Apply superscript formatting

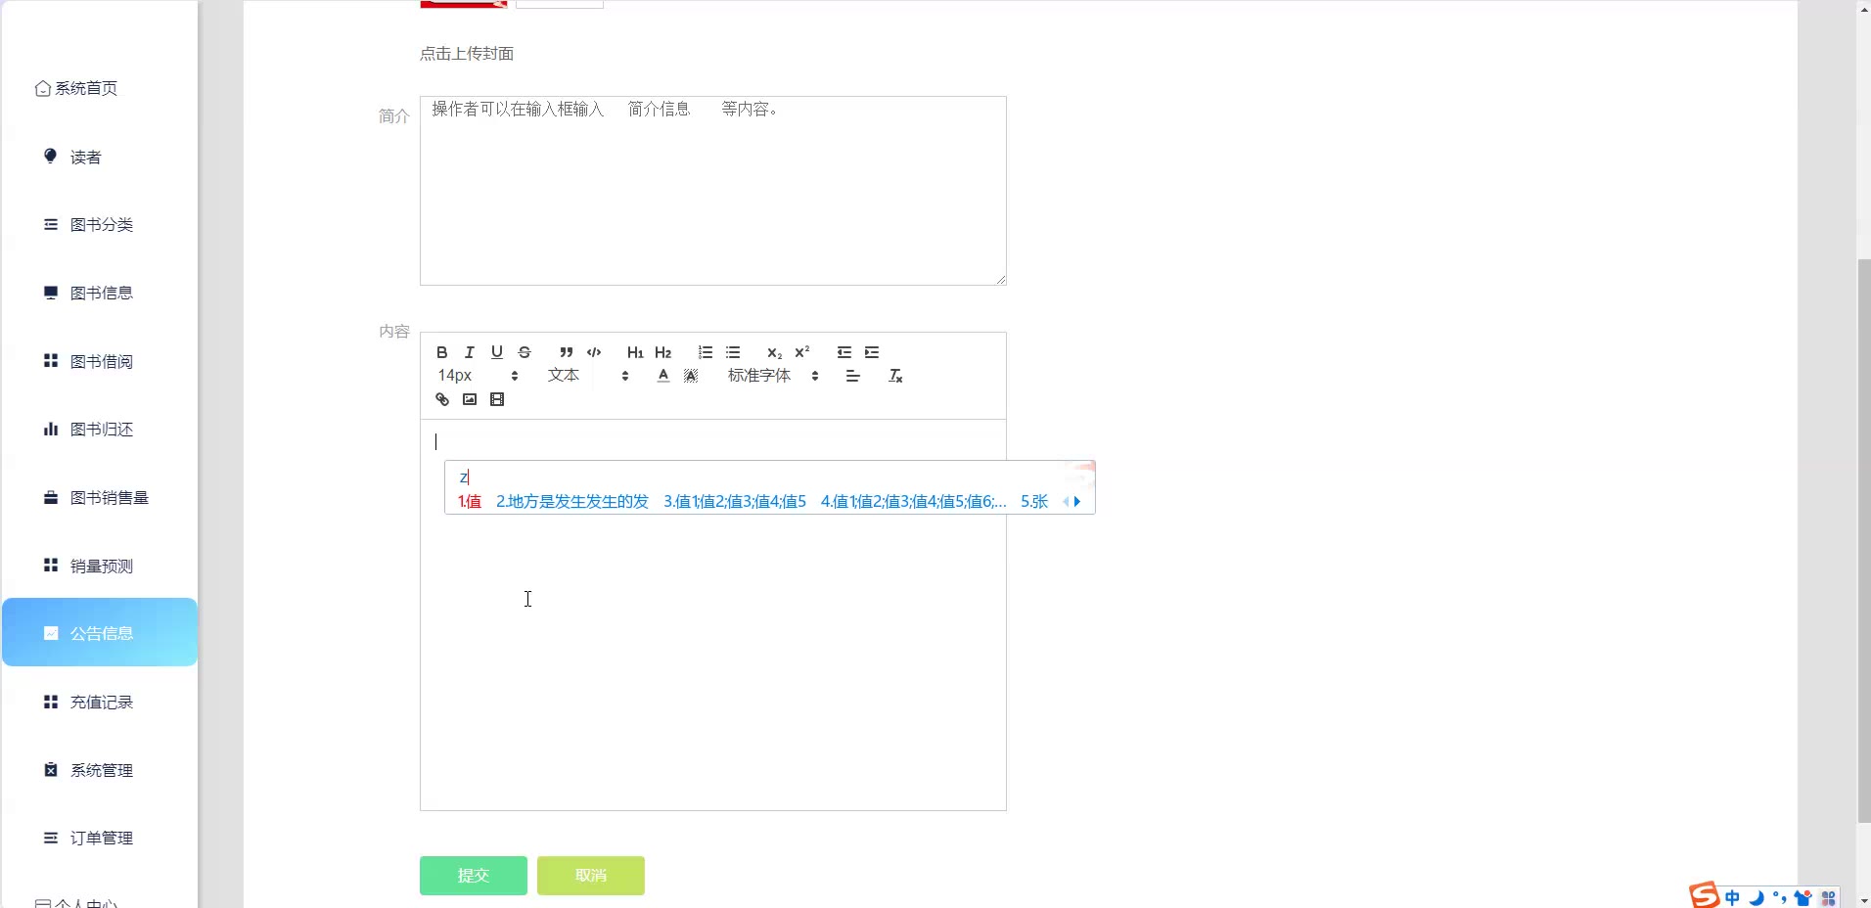802,352
